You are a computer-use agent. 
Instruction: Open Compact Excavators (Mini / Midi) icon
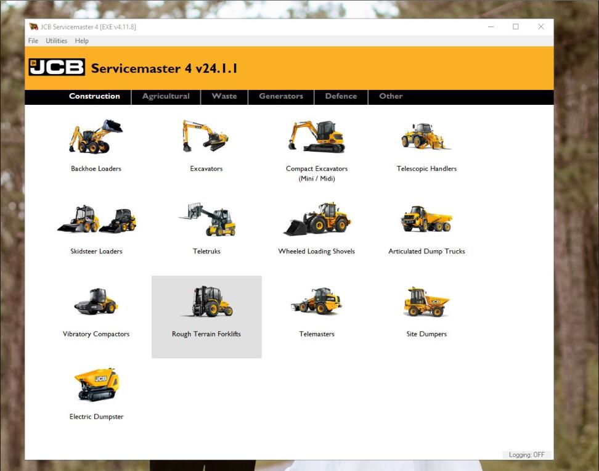pyautogui.click(x=316, y=137)
